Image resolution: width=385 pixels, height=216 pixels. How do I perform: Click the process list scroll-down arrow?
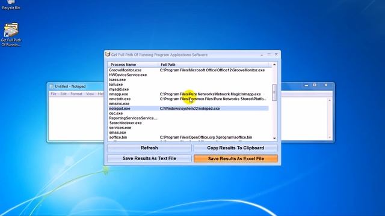[274, 139]
